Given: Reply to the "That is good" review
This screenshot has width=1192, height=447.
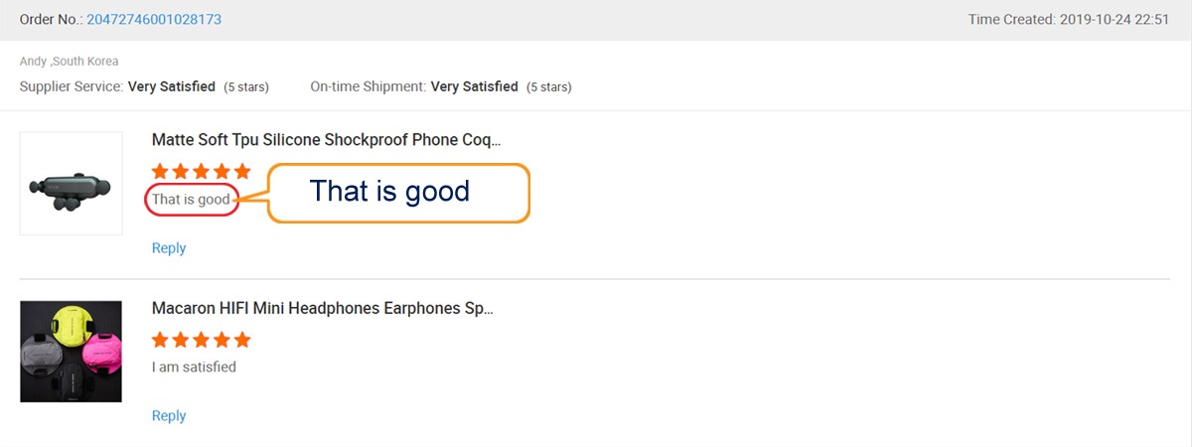Looking at the screenshot, I should point(169,247).
